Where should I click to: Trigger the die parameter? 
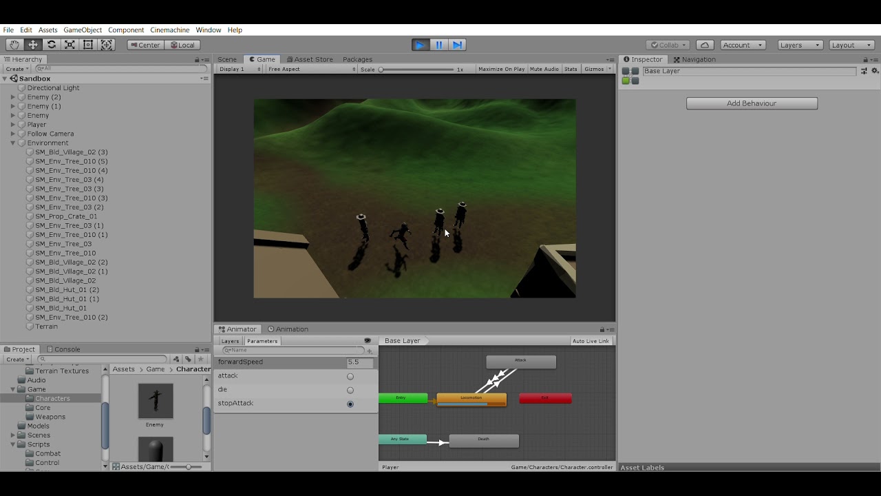click(x=350, y=390)
